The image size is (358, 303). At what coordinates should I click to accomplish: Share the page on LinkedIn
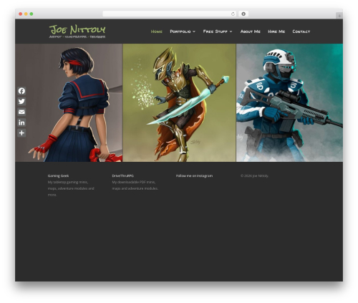pyautogui.click(x=21, y=122)
